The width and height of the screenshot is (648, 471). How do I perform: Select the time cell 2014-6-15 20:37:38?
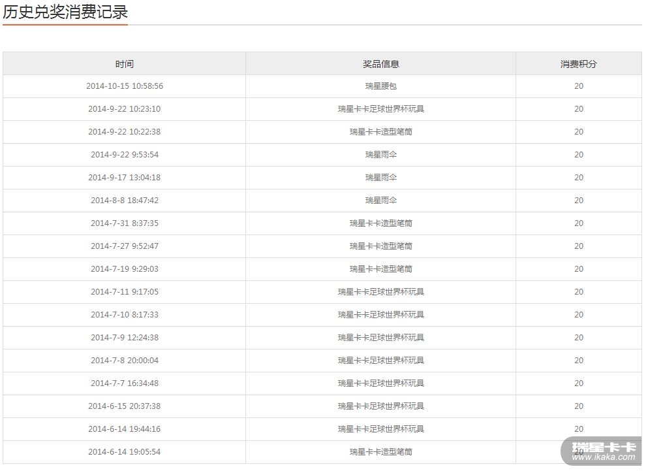coord(125,406)
